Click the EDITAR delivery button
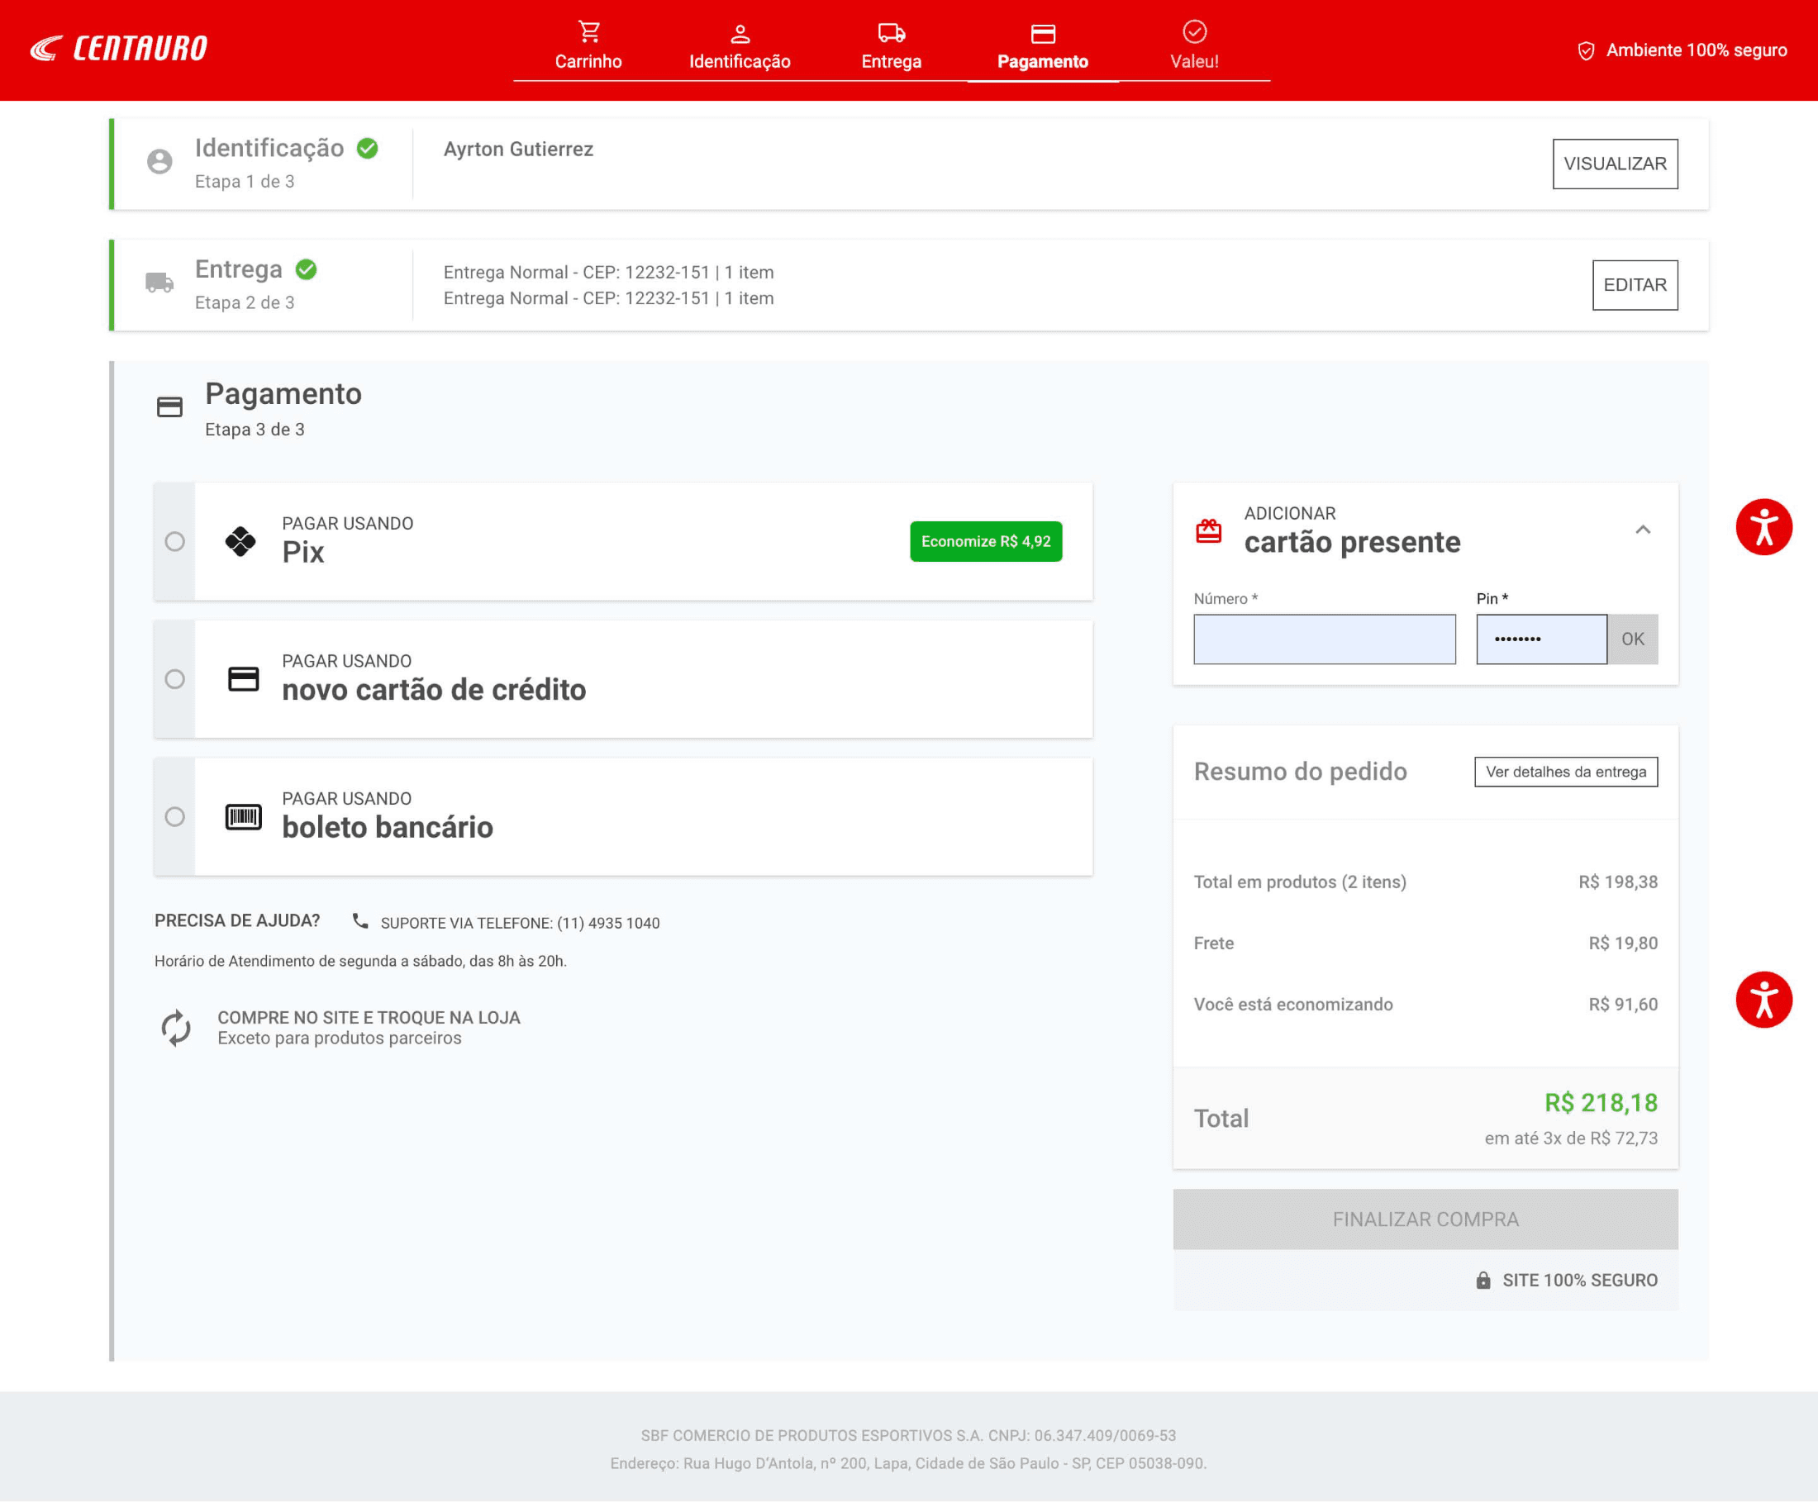 [1635, 285]
